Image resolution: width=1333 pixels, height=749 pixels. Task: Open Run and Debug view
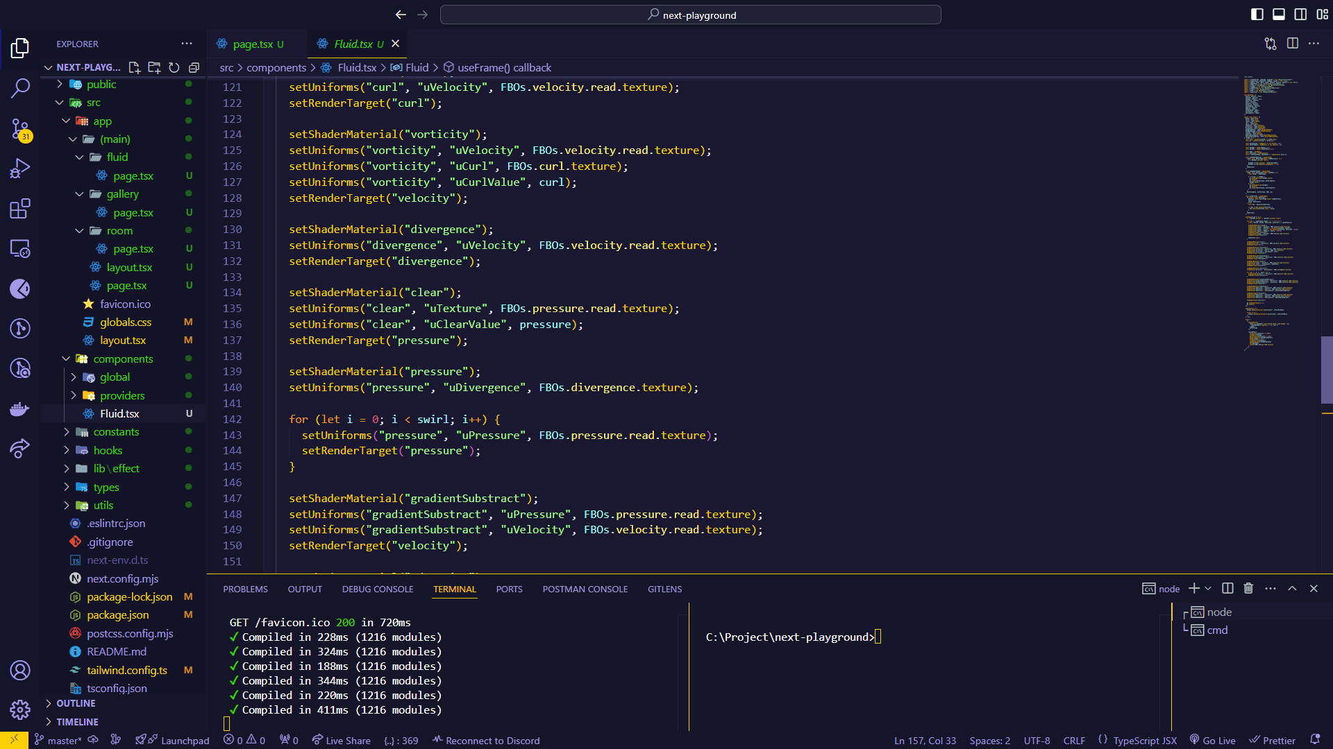[20, 169]
